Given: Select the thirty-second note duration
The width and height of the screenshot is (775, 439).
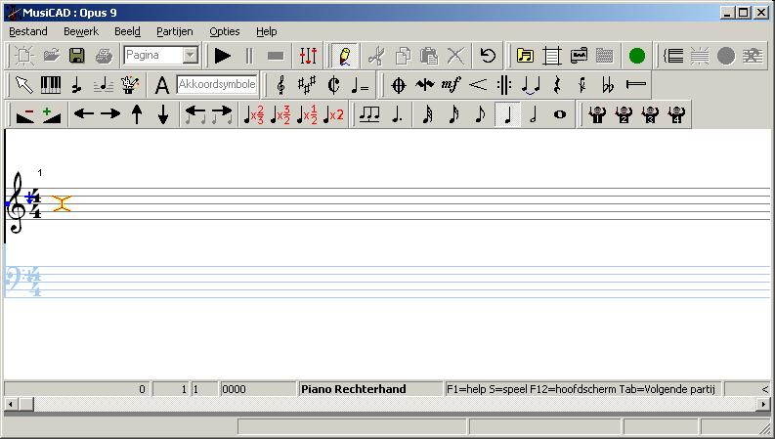Looking at the screenshot, I should click(428, 114).
